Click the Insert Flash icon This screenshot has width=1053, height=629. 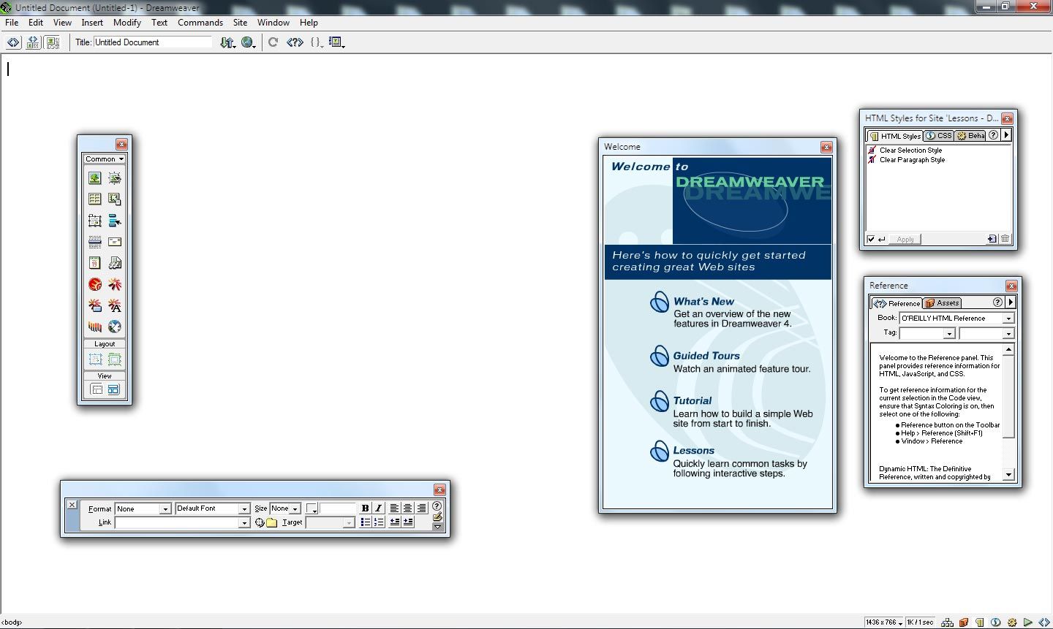tap(115, 283)
